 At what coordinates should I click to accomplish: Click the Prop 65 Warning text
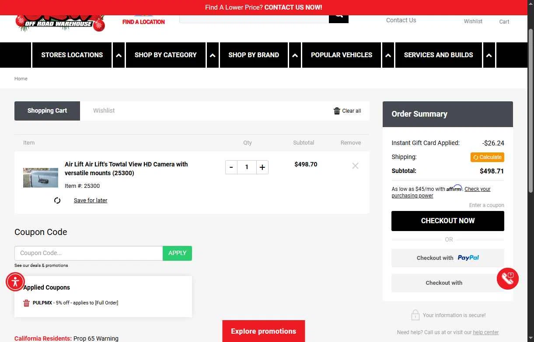[x=96, y=339]
